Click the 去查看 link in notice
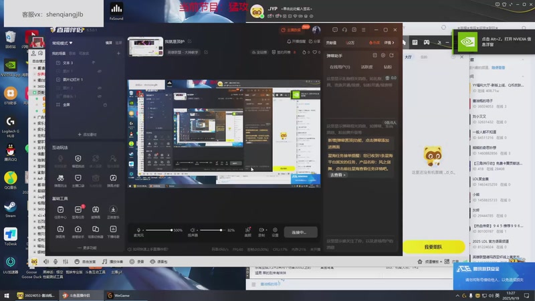Screen dimensions: 535x301 coord(338,175)
